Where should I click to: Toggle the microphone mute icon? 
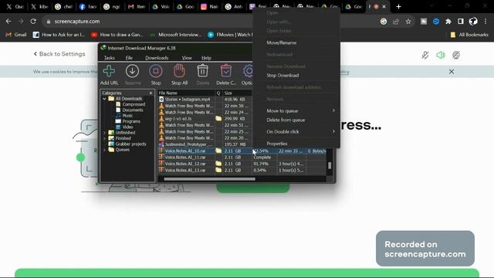coord(425,55)
